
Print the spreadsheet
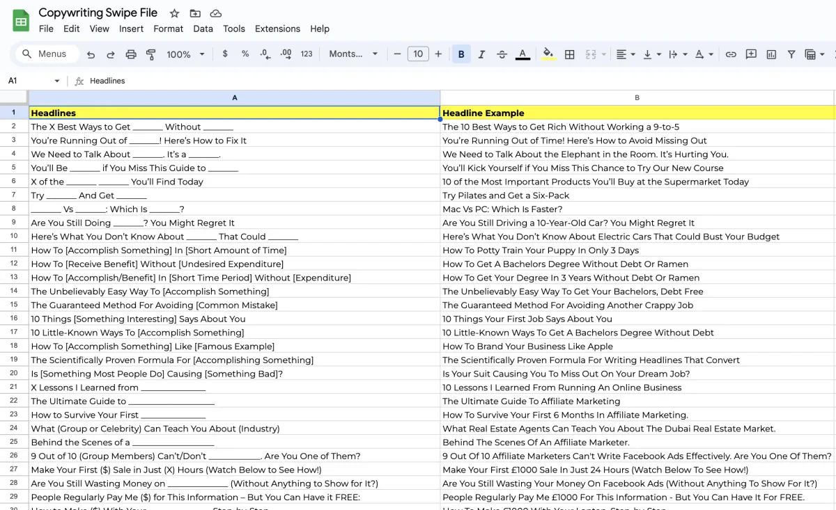click(131, 54)
